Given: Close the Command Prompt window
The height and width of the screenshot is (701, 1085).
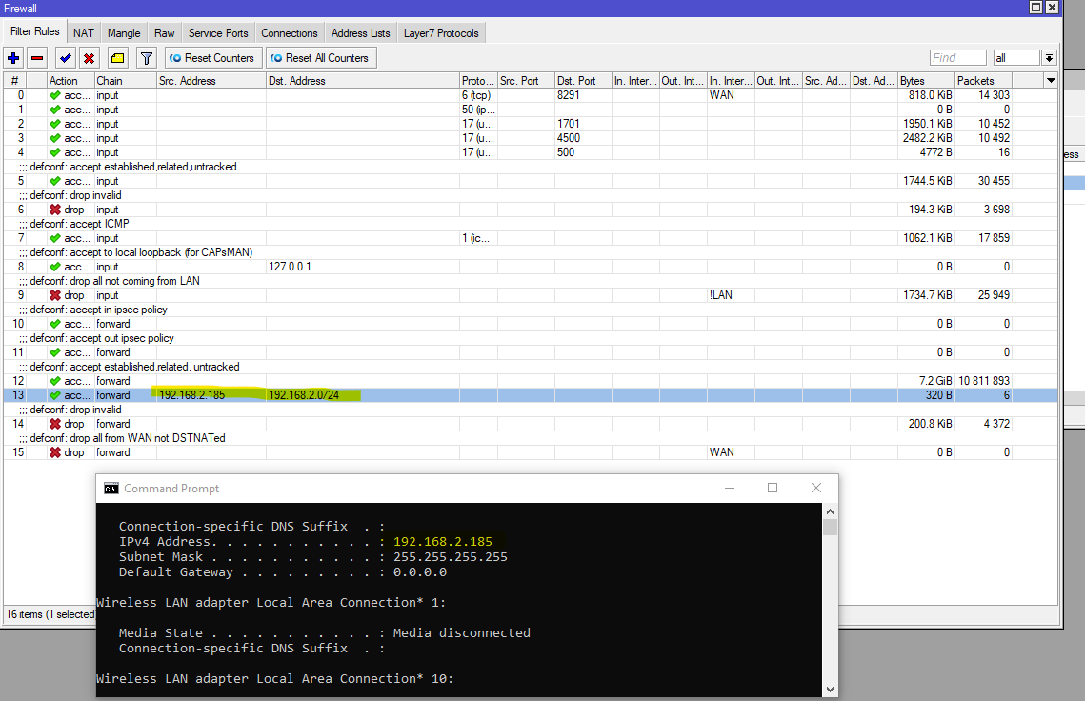Looking at the screenshot, I should point(815,488).
